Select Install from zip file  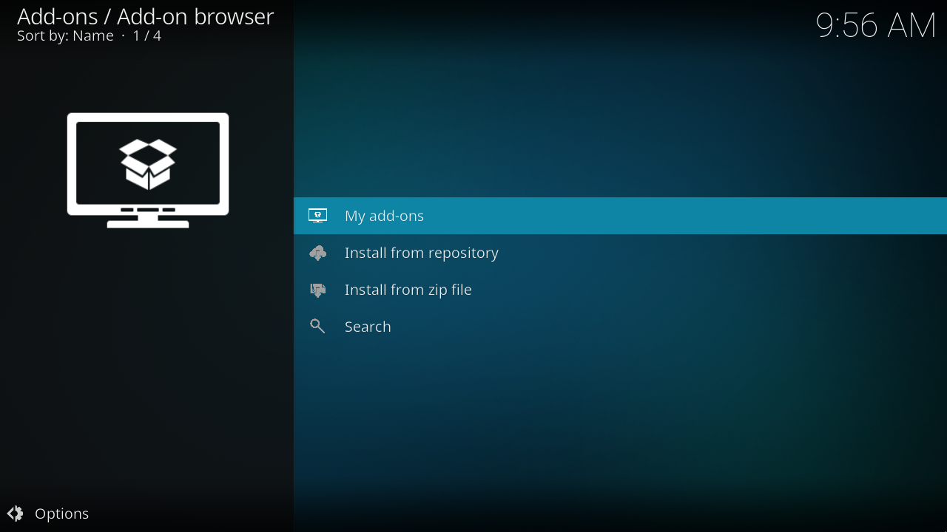coord(620,290)
